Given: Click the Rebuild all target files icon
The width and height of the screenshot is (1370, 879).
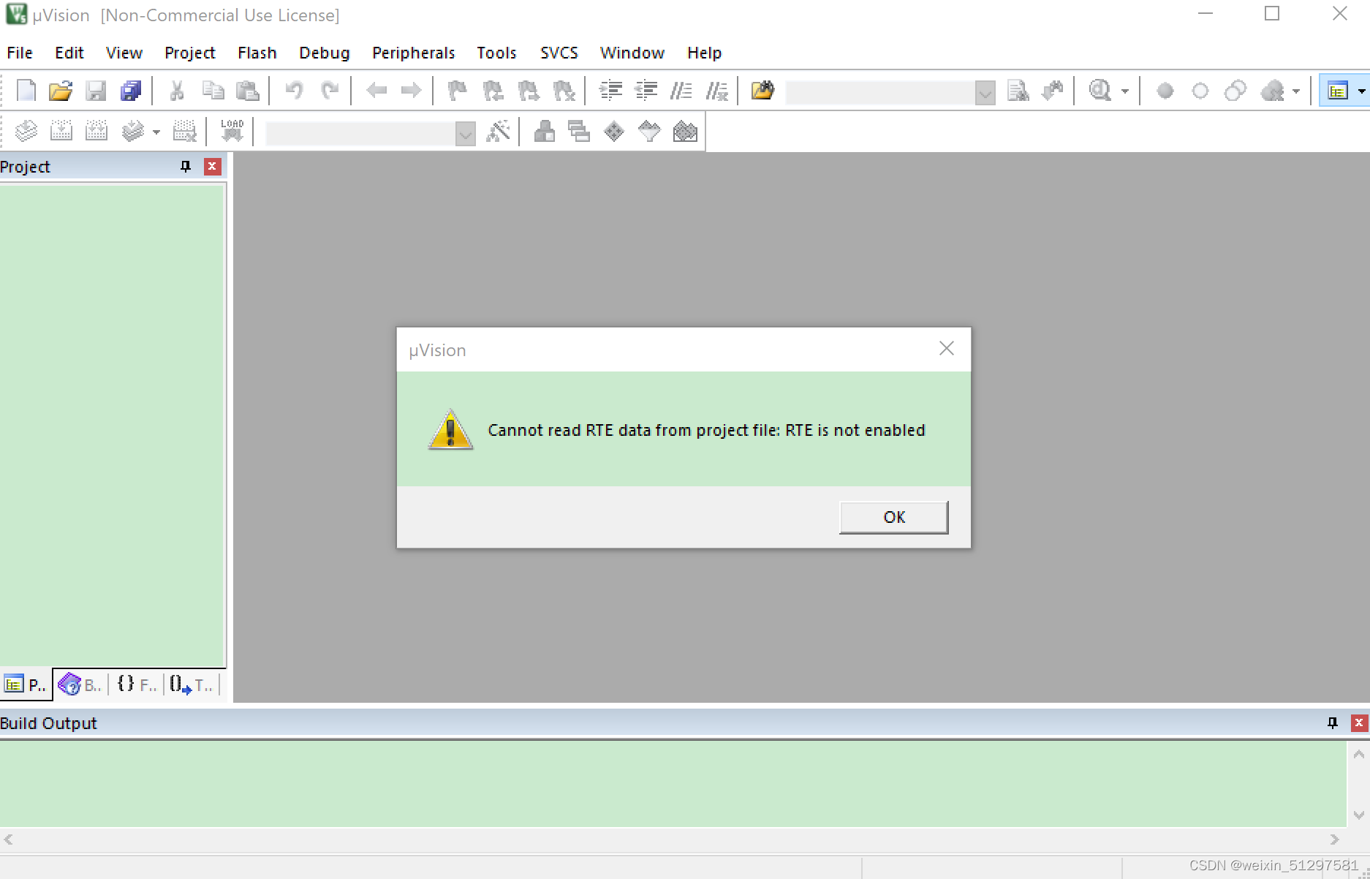Looking at the screenshot, I should [x=96, y=132].
